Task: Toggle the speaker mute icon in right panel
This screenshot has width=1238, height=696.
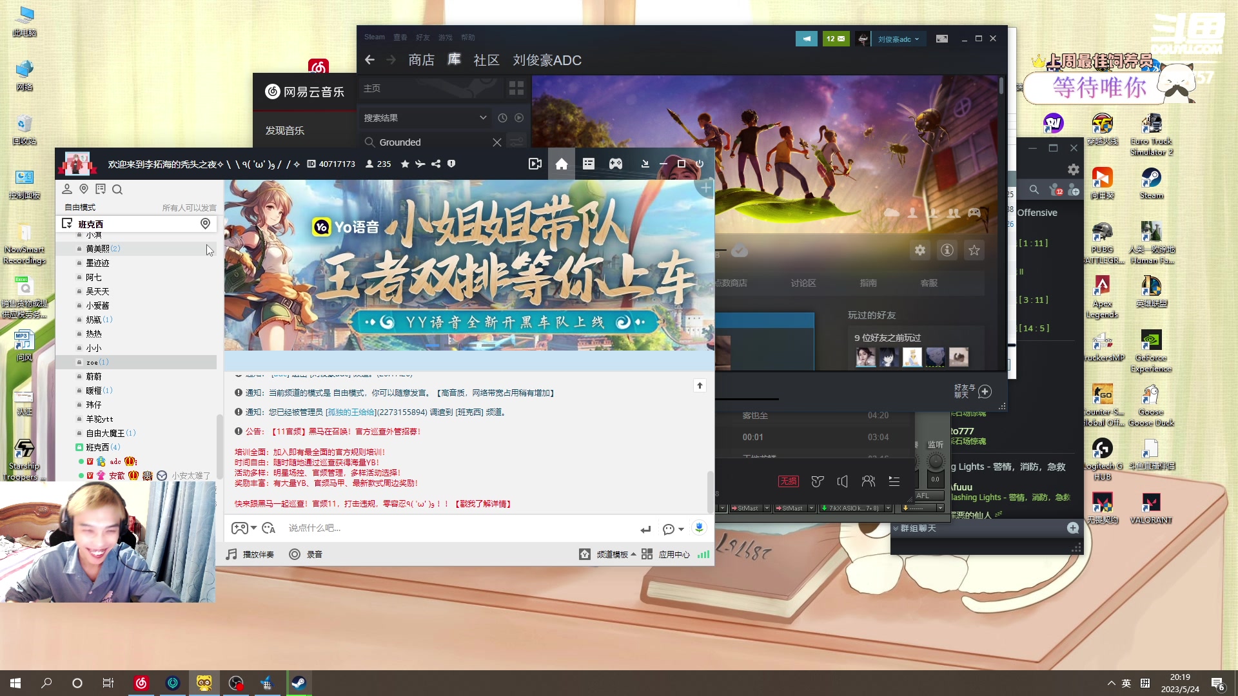Action: pyautogui.click(x=843, y=481)
